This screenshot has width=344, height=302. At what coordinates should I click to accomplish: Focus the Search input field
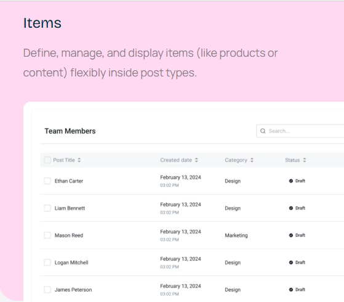coord(300,131)
